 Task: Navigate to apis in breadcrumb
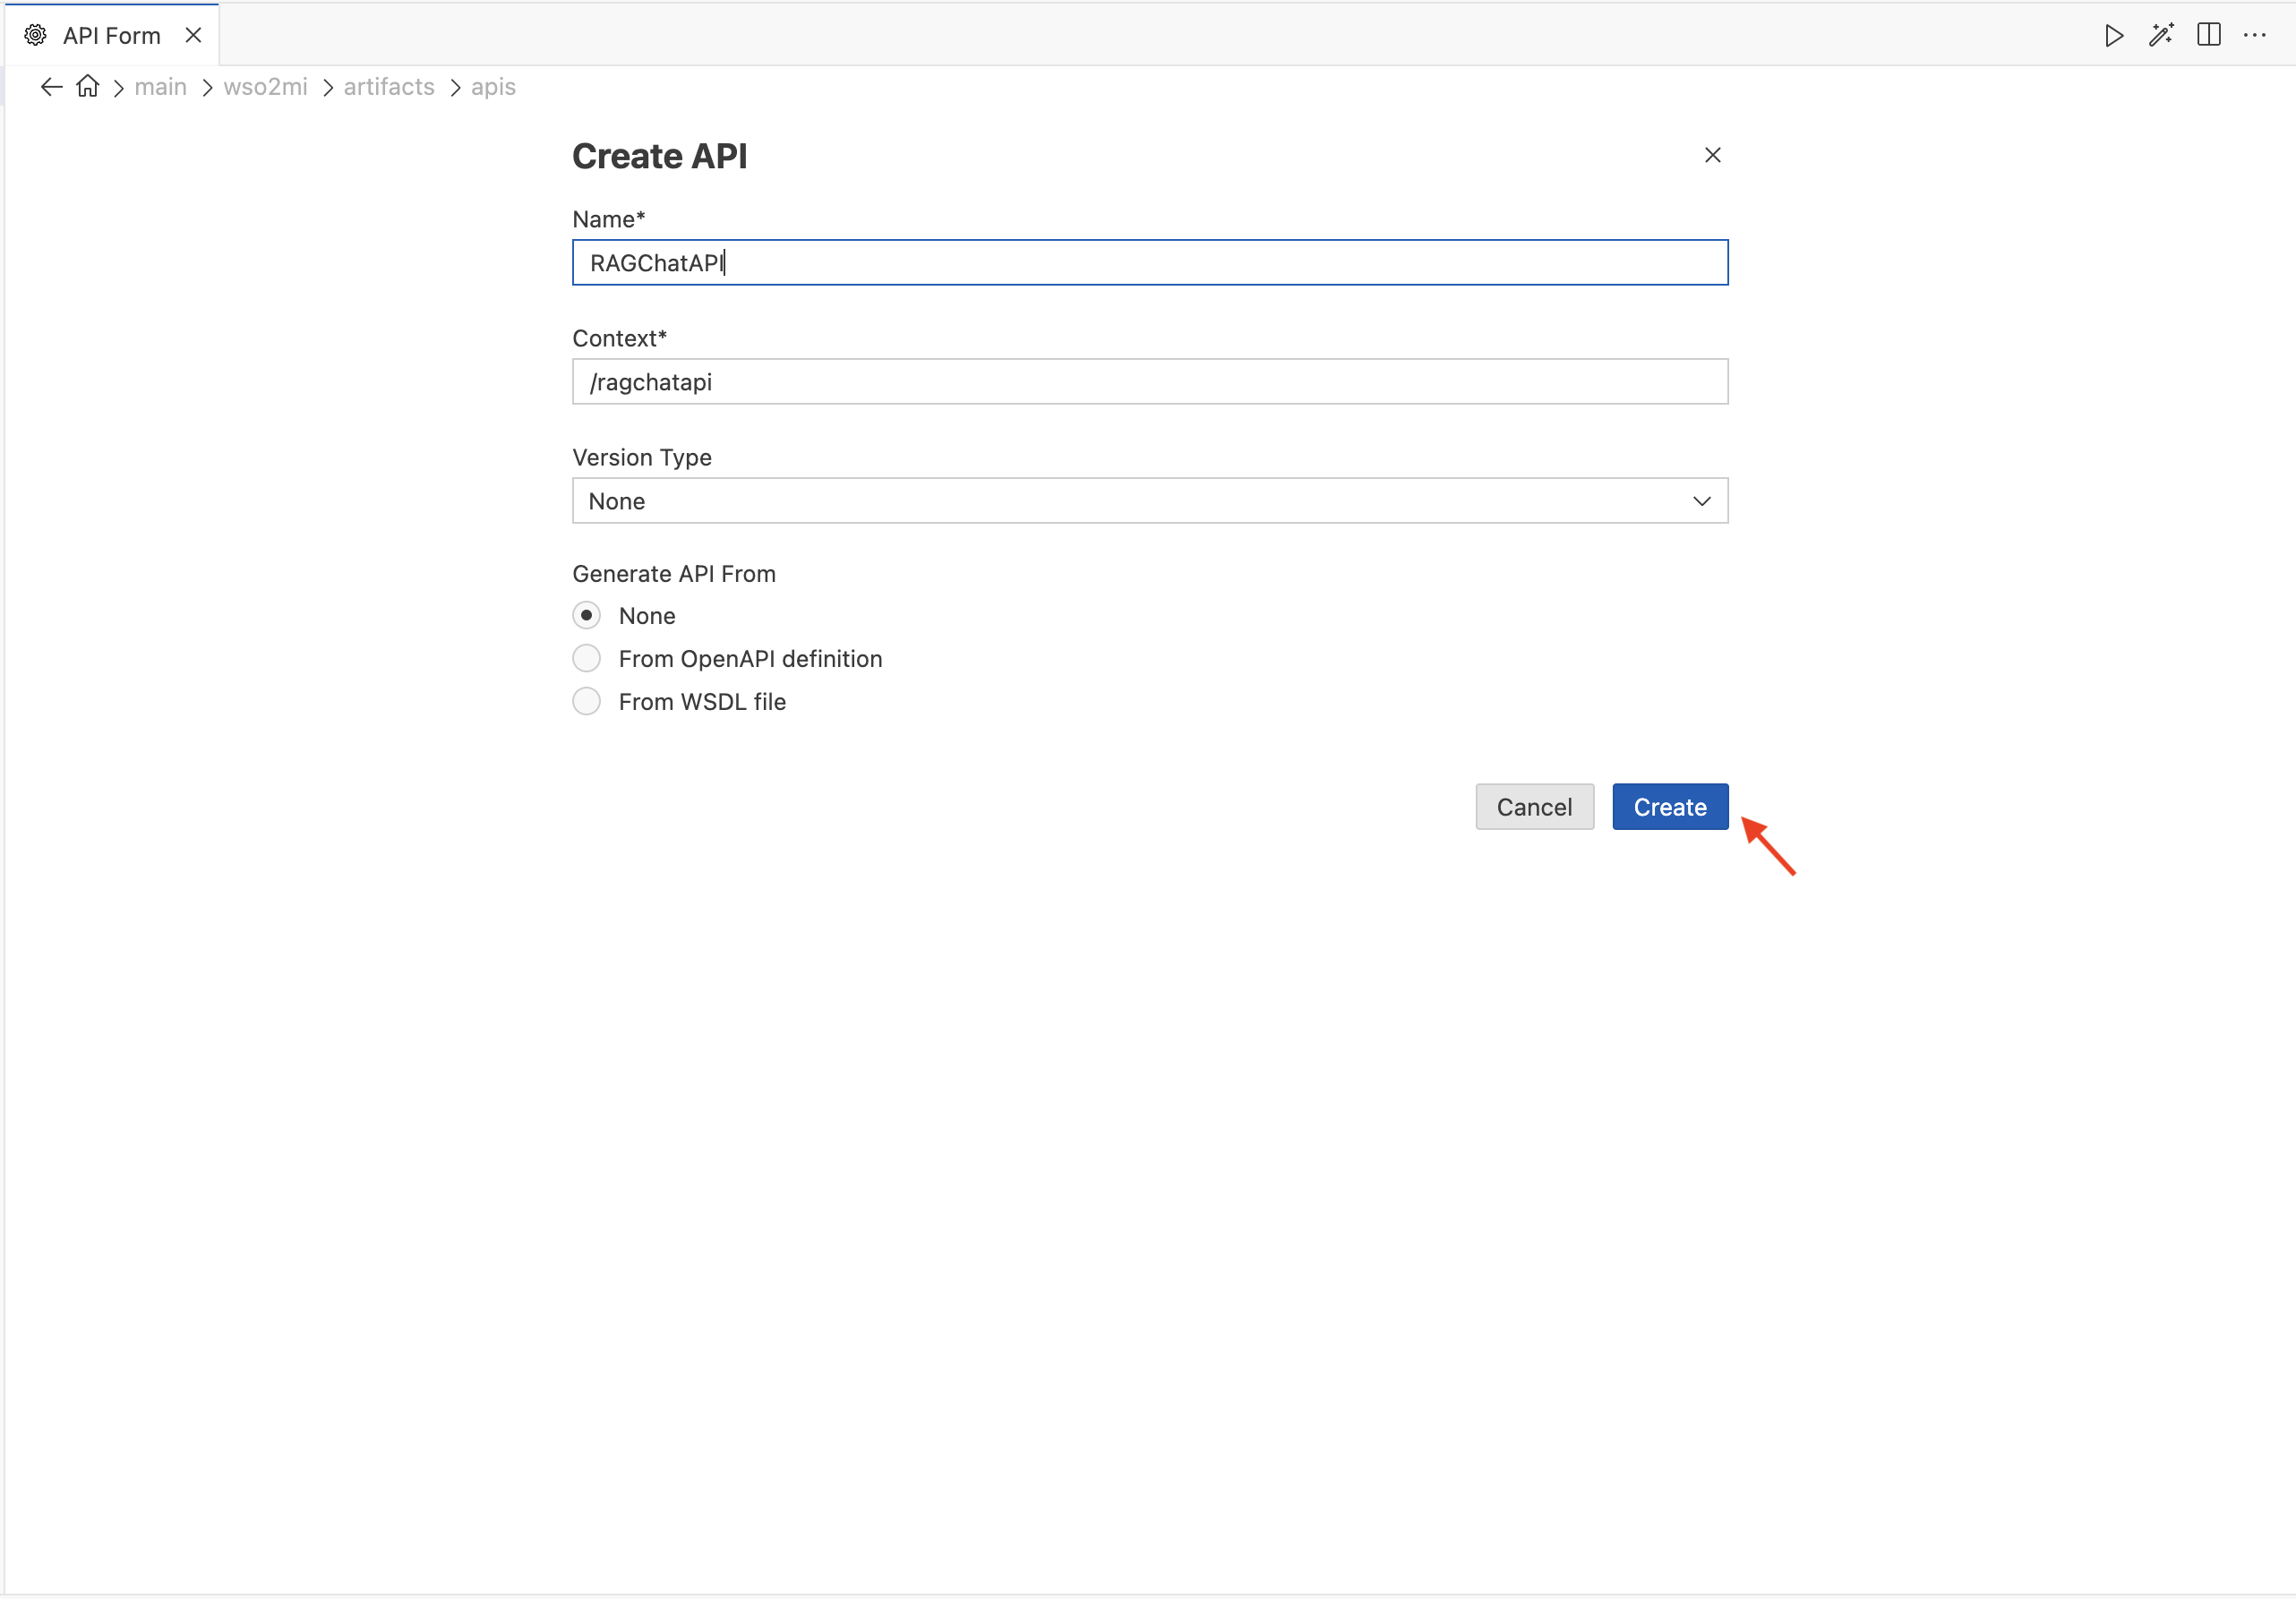tap(494, 87)
